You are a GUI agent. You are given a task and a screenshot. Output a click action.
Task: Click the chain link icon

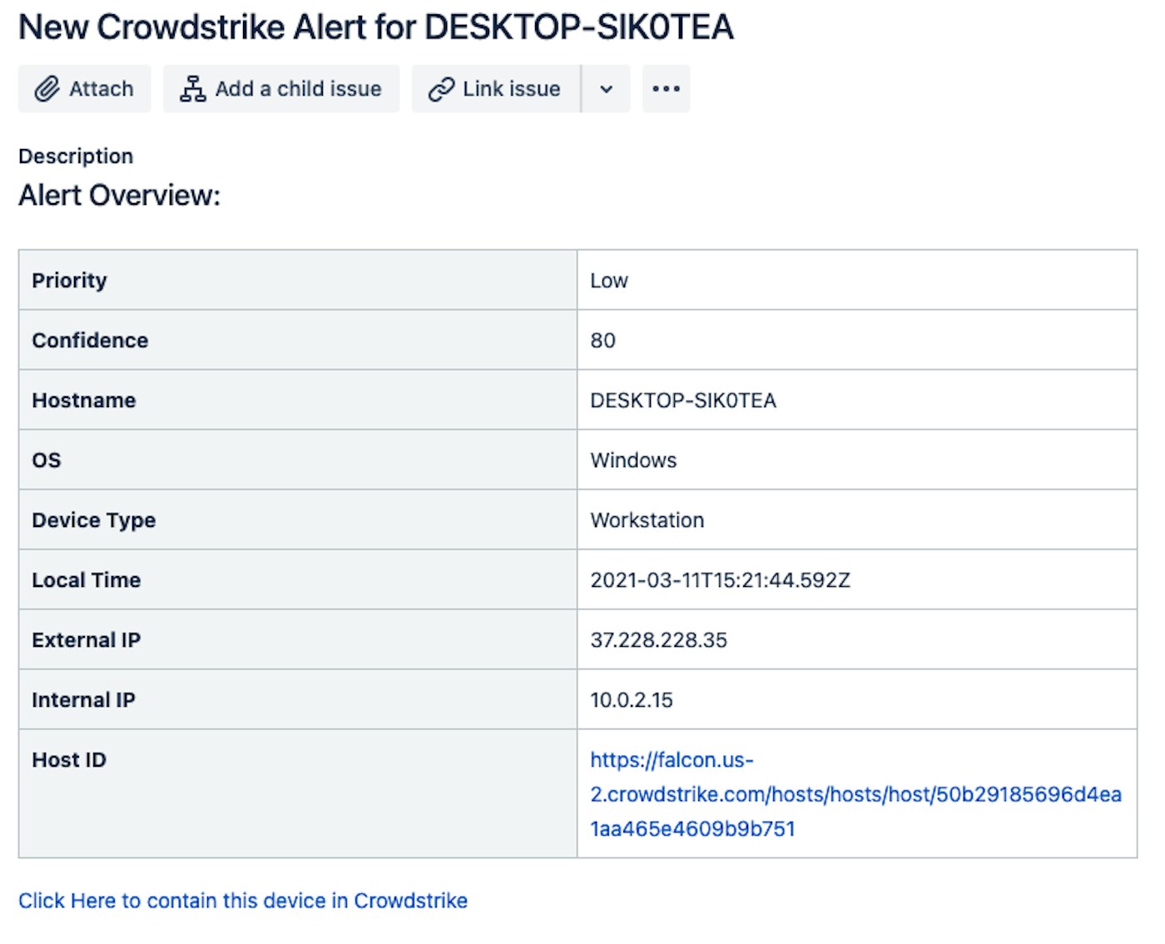tap(441, 89)
